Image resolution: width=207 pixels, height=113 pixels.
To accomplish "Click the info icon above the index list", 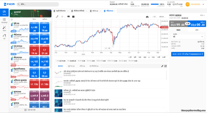I will tap(12, 20).
